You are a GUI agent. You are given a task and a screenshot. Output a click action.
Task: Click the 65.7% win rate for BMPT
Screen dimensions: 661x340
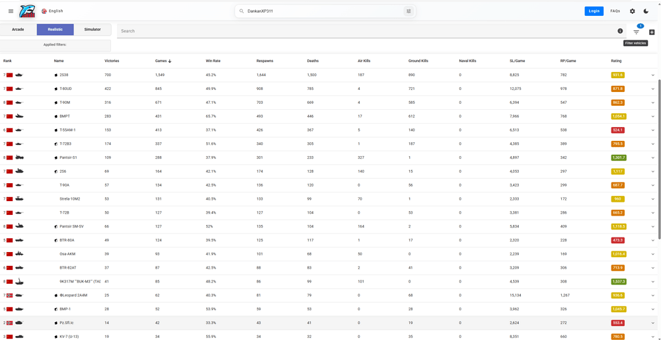[x=211, y=116]
